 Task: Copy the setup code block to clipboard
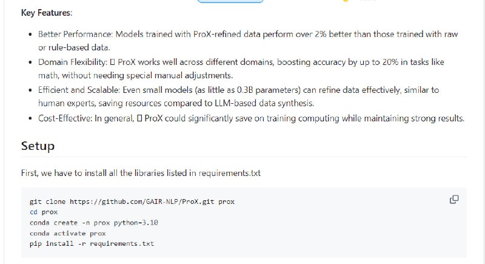click(453, 200)
